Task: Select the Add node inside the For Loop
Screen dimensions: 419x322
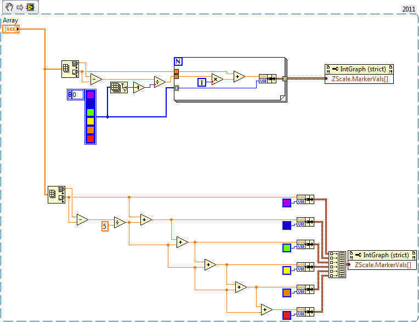Action: pos(239,76)
